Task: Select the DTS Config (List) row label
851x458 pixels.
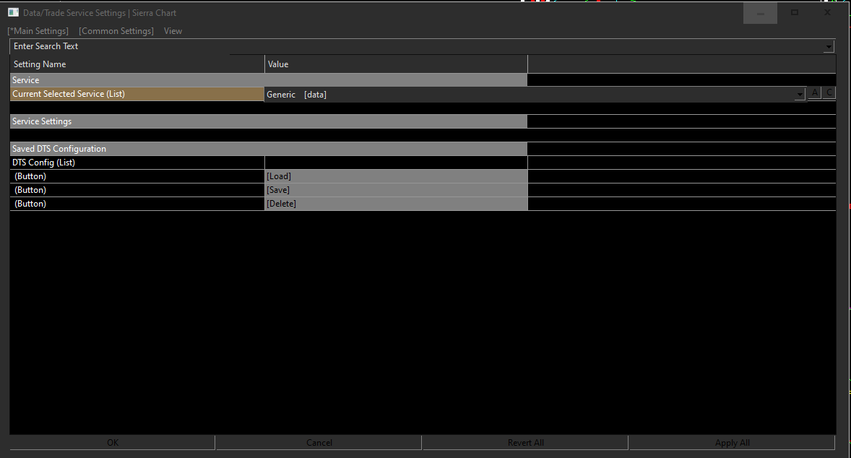Action: 137,163
